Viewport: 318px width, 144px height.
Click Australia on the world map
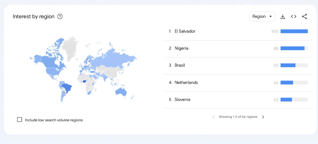point(121,92)
